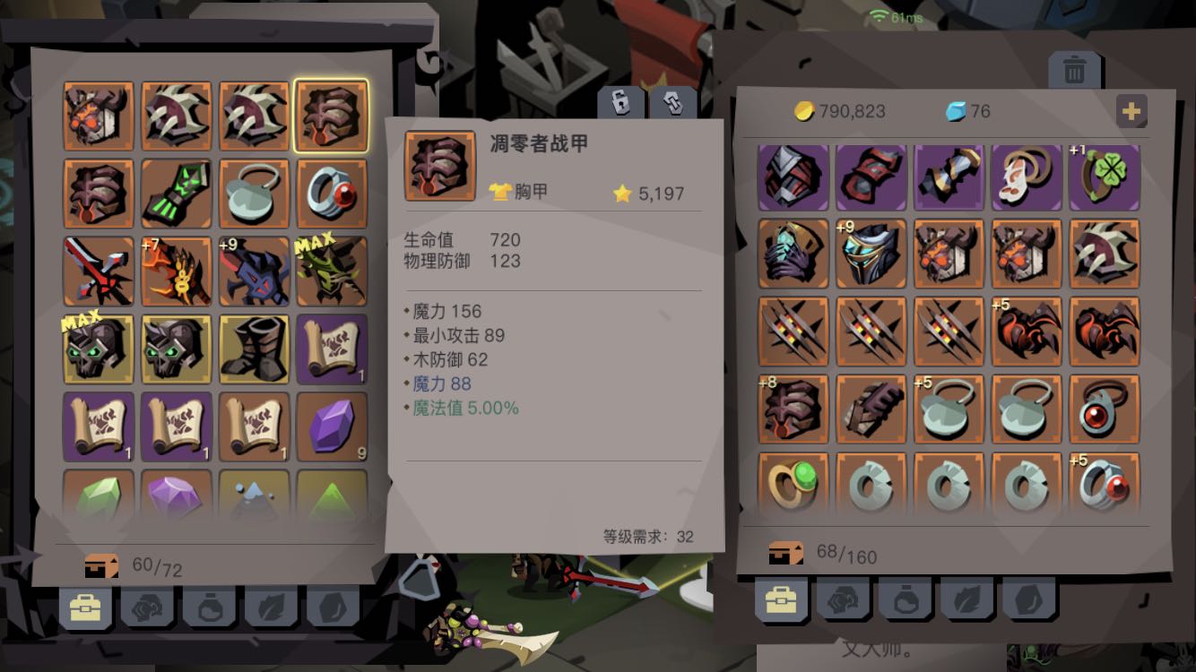
Task: Click the swap/compare chain icon
Action: 673,102
